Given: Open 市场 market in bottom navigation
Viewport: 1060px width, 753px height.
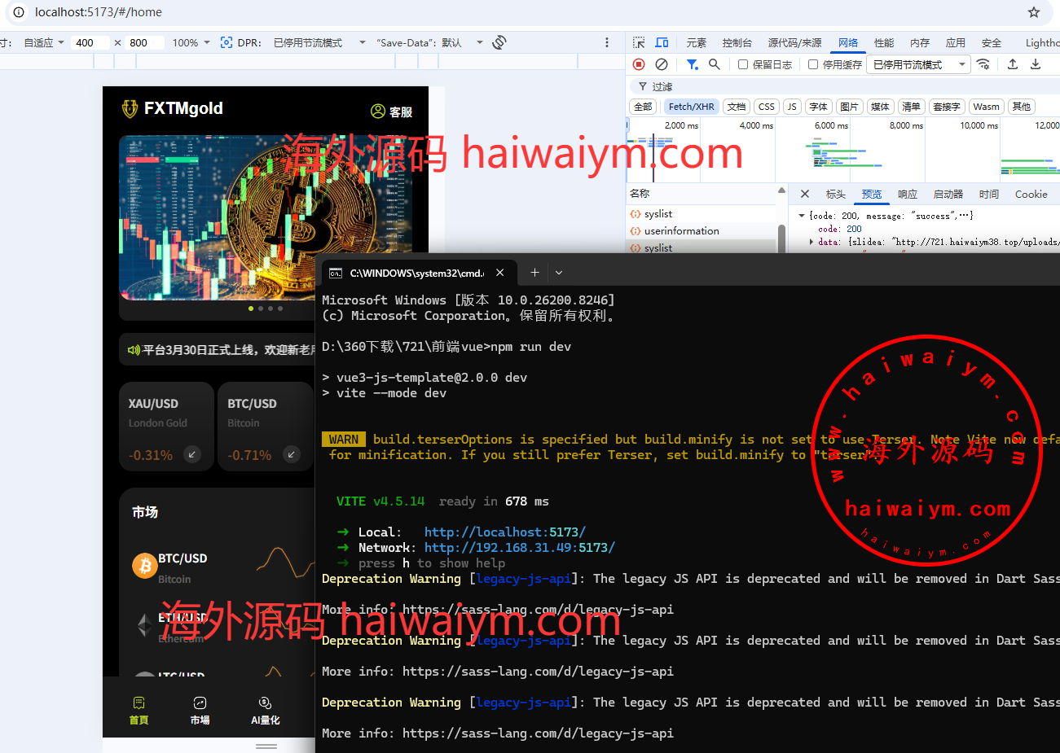Looking at the screenshot, I should [200, 711].
